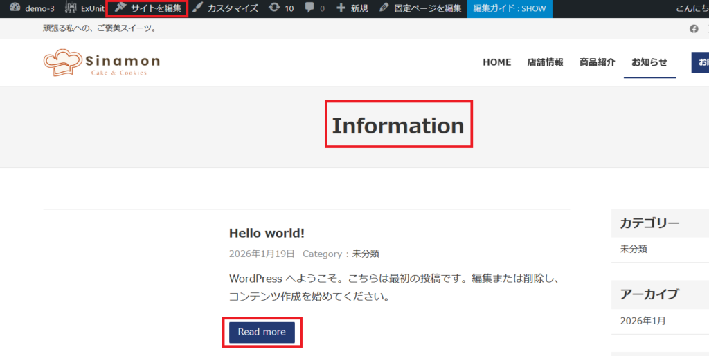The image size is (709, 356).
Task: Open the 店舗情報 menu item
Action: point(545,62)
